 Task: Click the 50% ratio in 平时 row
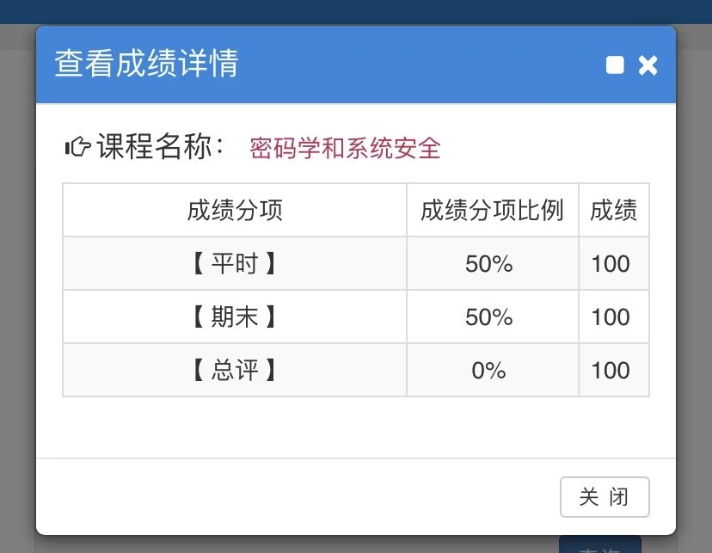(x=489, y=264)
